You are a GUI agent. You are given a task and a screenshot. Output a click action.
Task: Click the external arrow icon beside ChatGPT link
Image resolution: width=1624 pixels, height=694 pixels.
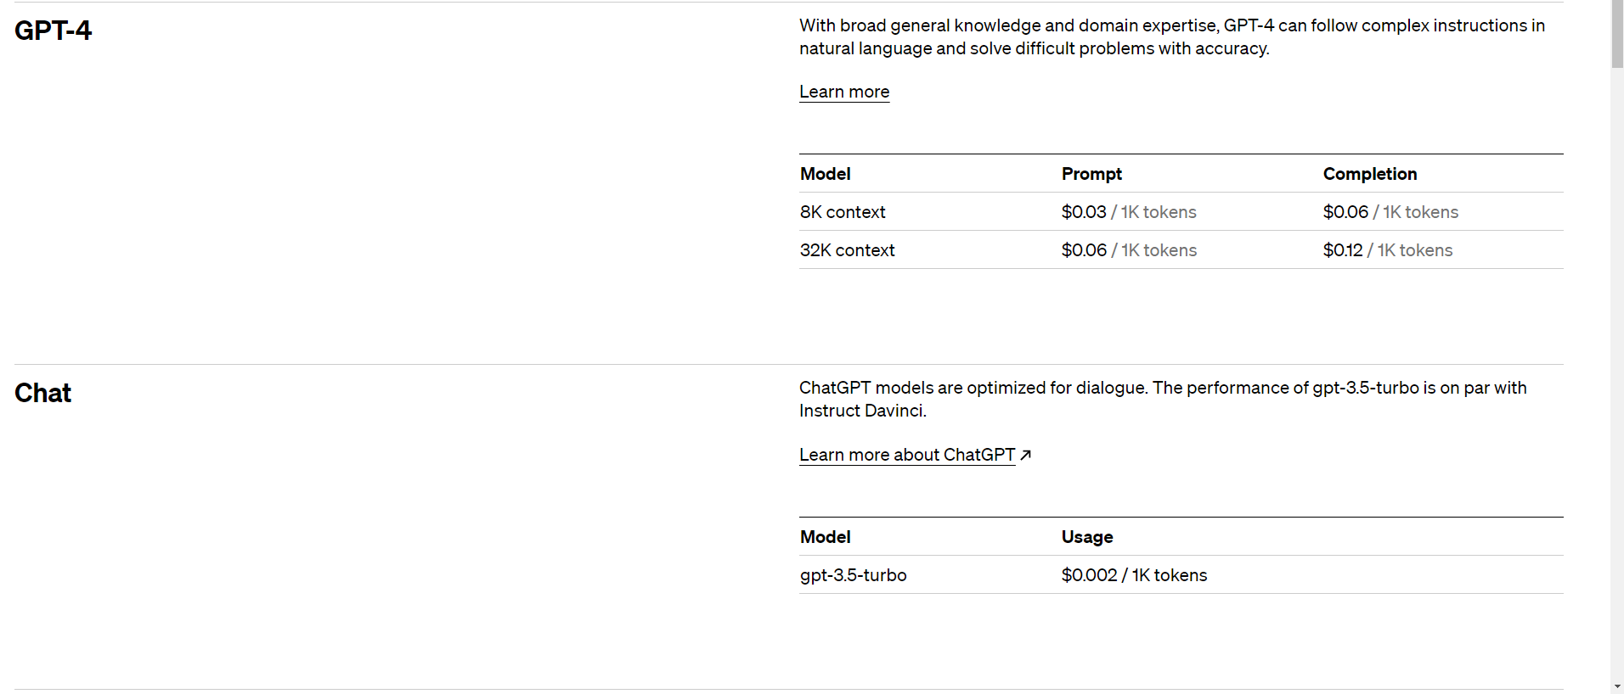click(1026, 455)
